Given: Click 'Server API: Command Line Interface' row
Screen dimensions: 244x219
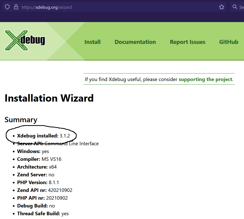Looking at the screenshot, I should (x=58, y=143).
